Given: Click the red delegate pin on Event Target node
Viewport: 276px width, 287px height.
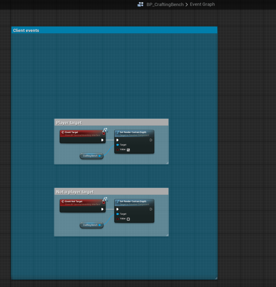Looking at the screenshot, I should (104, 133).
